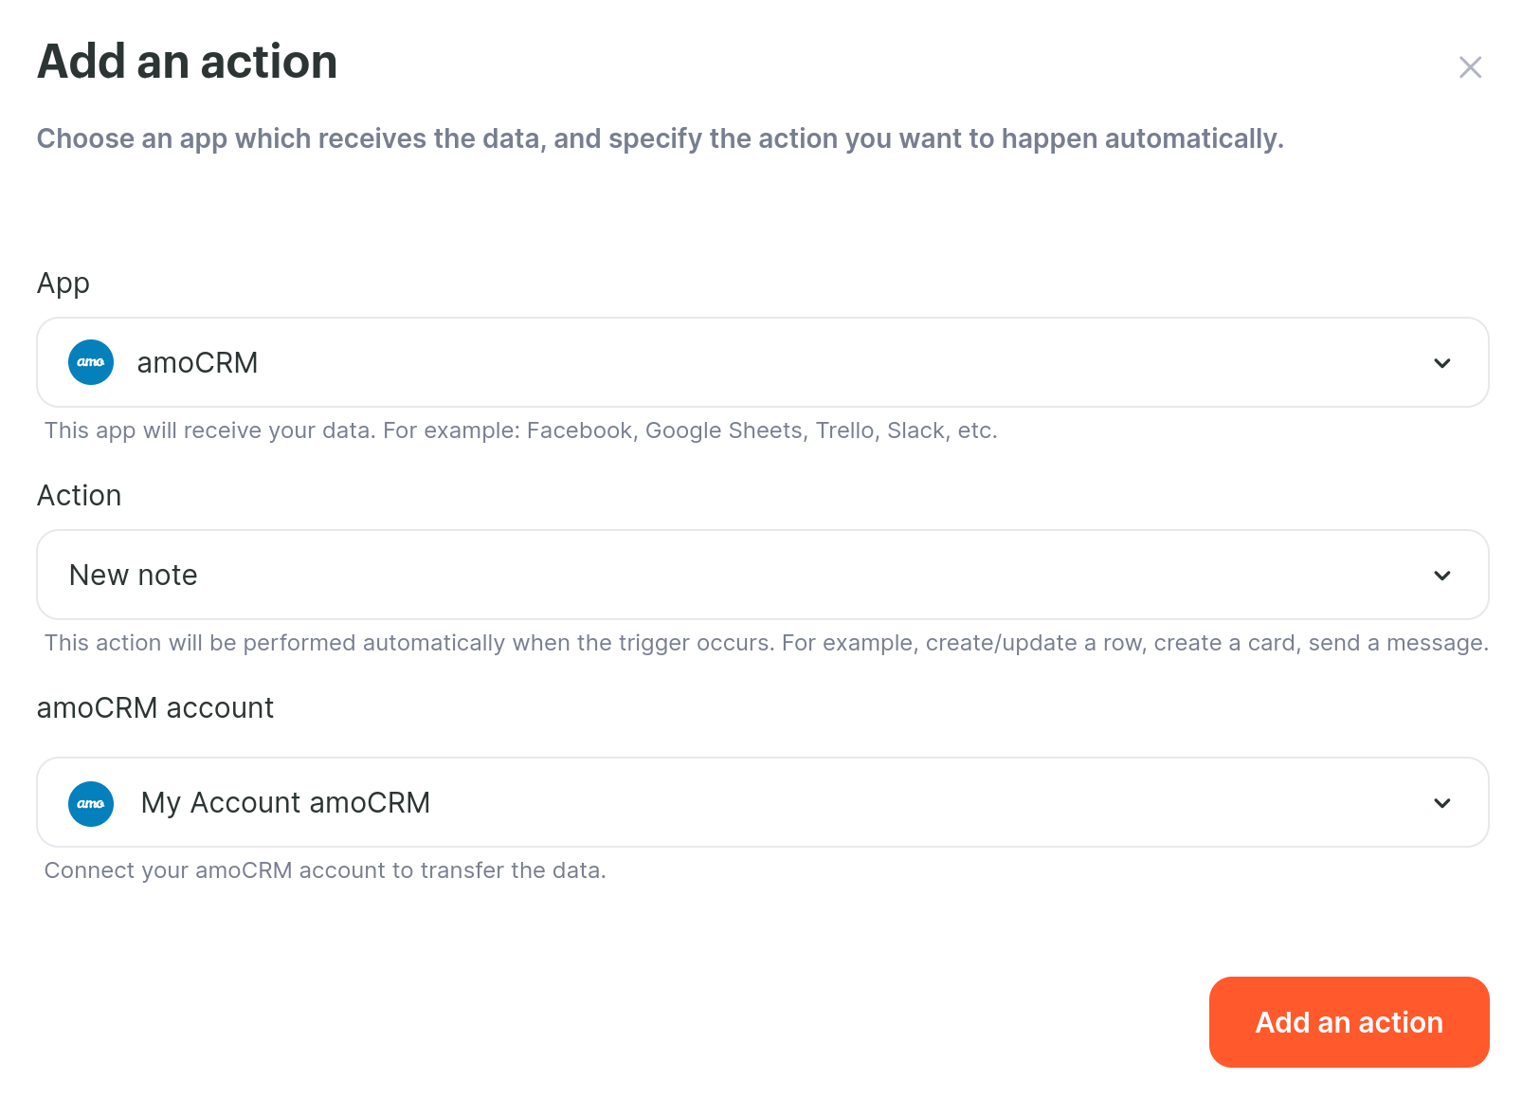Click the 'This app will receive your data' hint
Screen dimensions: 1522x1098
521,430
